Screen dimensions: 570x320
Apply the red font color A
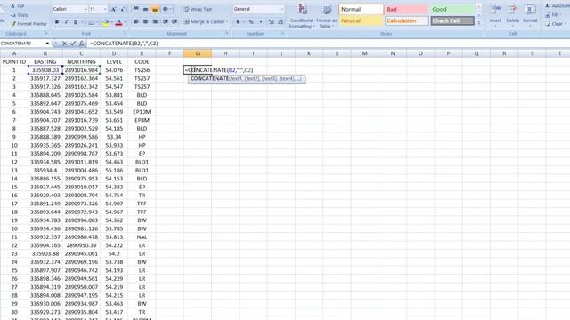[118, 23]
